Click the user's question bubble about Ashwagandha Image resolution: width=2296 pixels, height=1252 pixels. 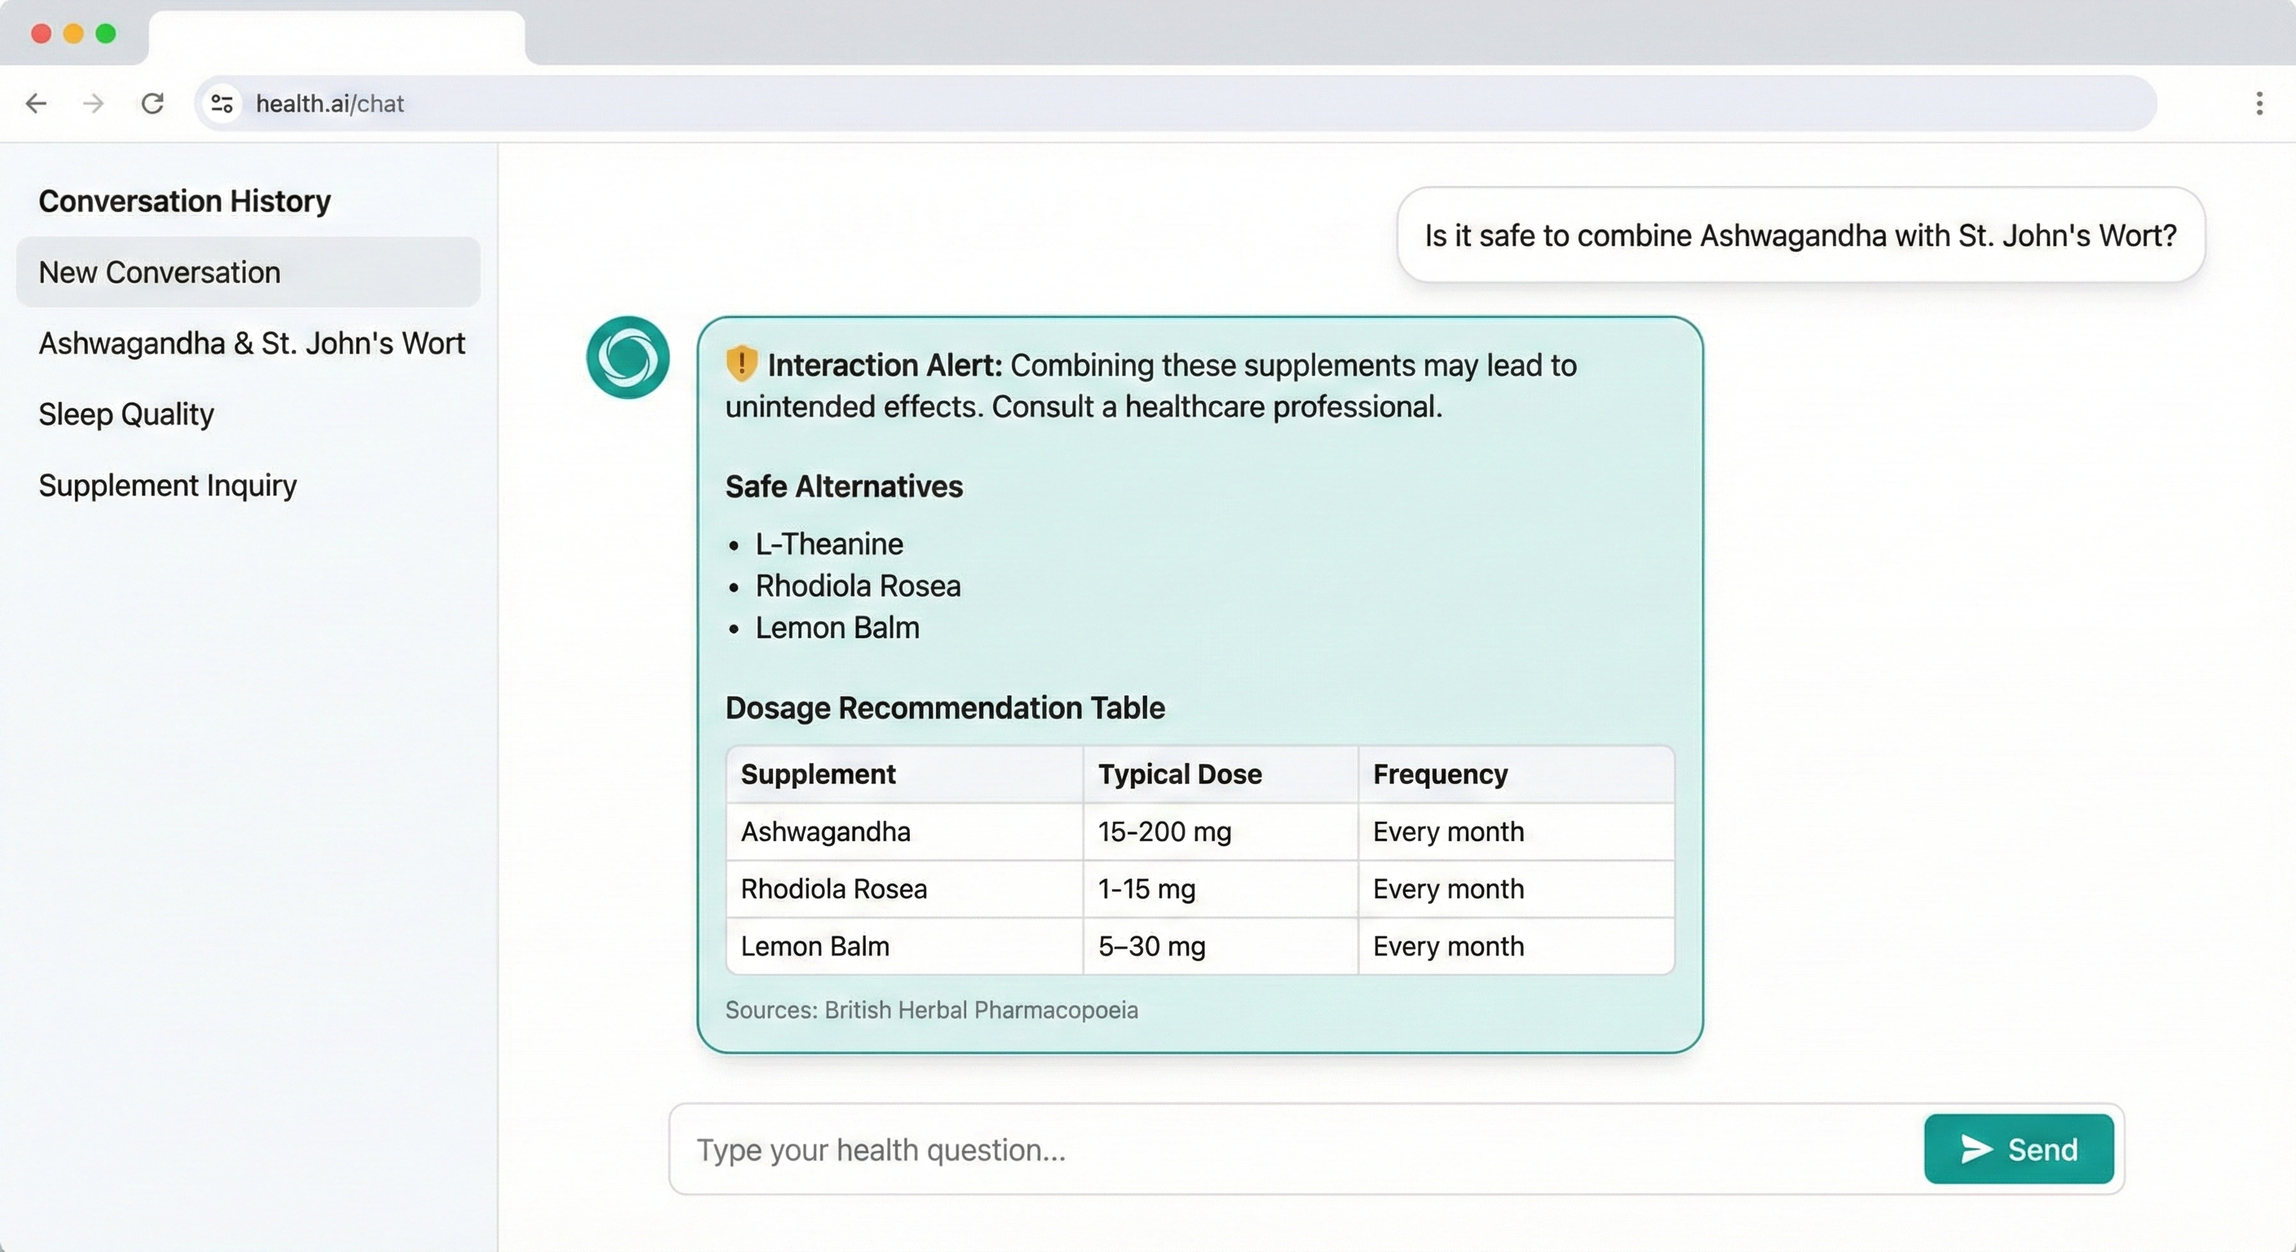1801,236
